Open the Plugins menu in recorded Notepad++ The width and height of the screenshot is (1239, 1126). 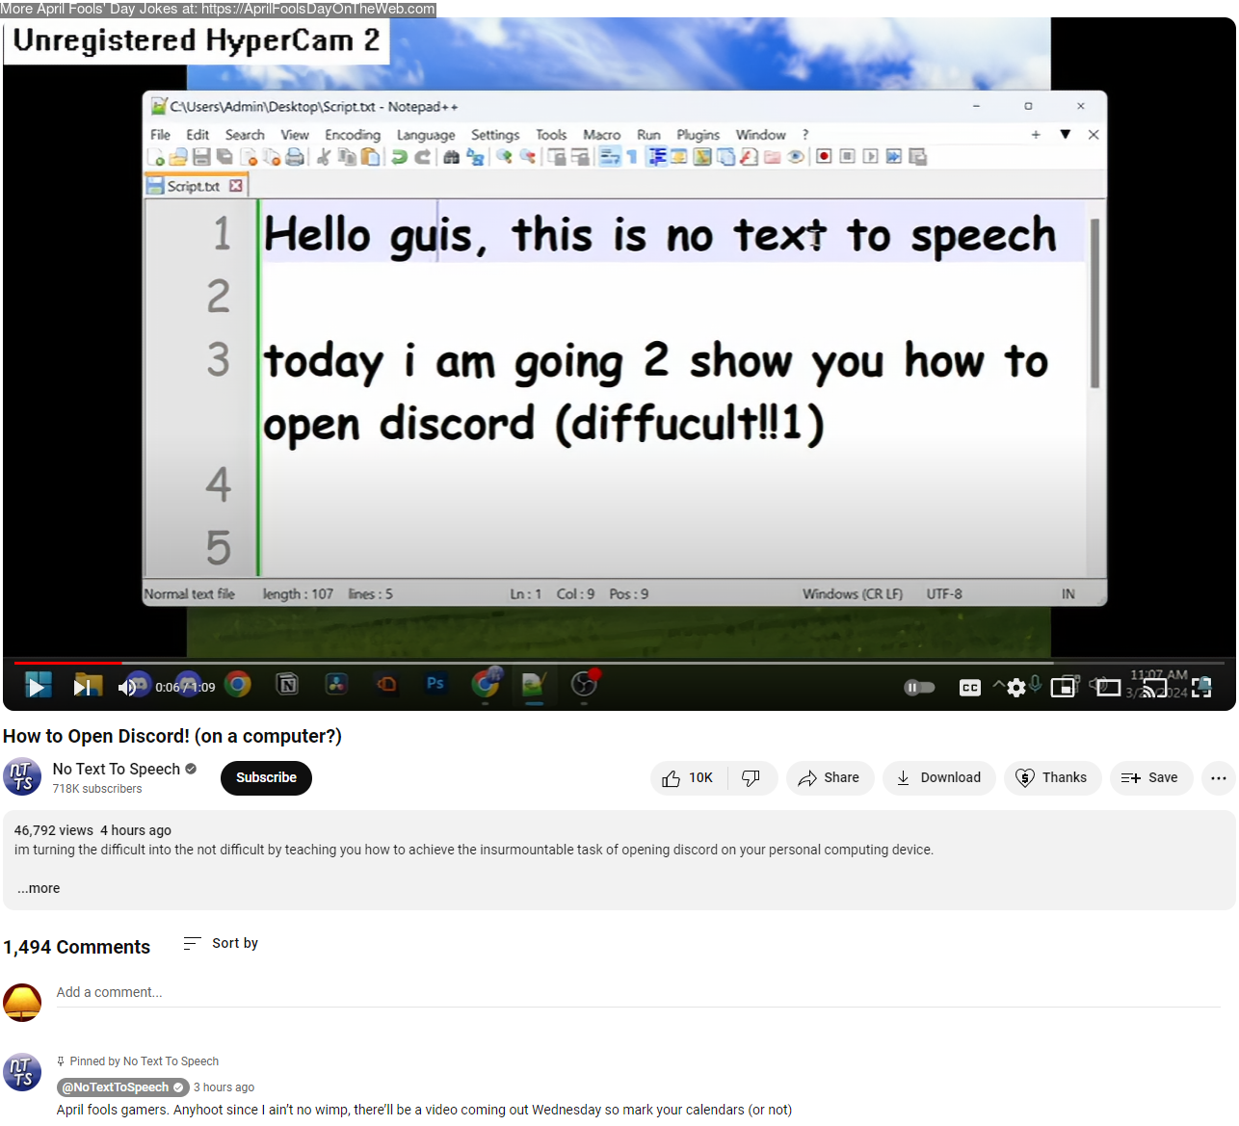pyautogui.click(x=698, y=135)
